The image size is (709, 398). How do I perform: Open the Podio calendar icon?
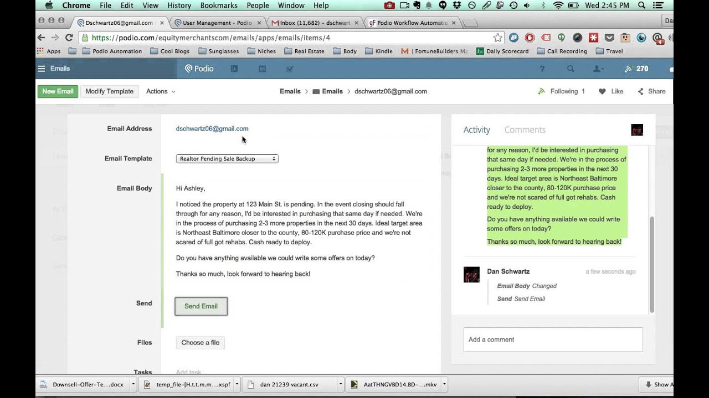pyautogui.click(x=262, y=69)
